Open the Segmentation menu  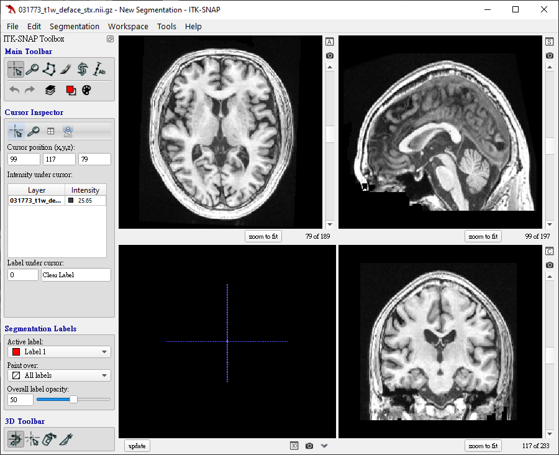click(75, 26)
